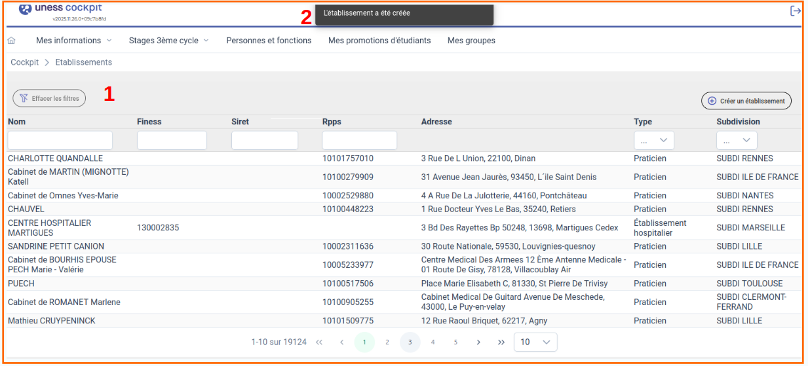Click the Nom filter input field
The width and height of the screenshot is (808, 366).
[x=60, y=140]
